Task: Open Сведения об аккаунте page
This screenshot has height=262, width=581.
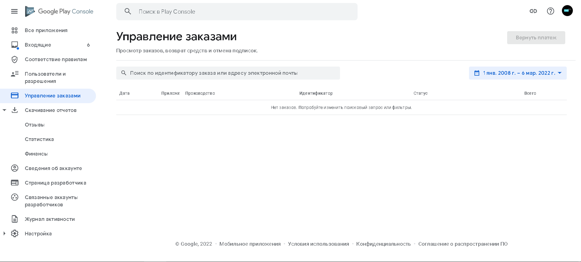Action: pos(53,168)
